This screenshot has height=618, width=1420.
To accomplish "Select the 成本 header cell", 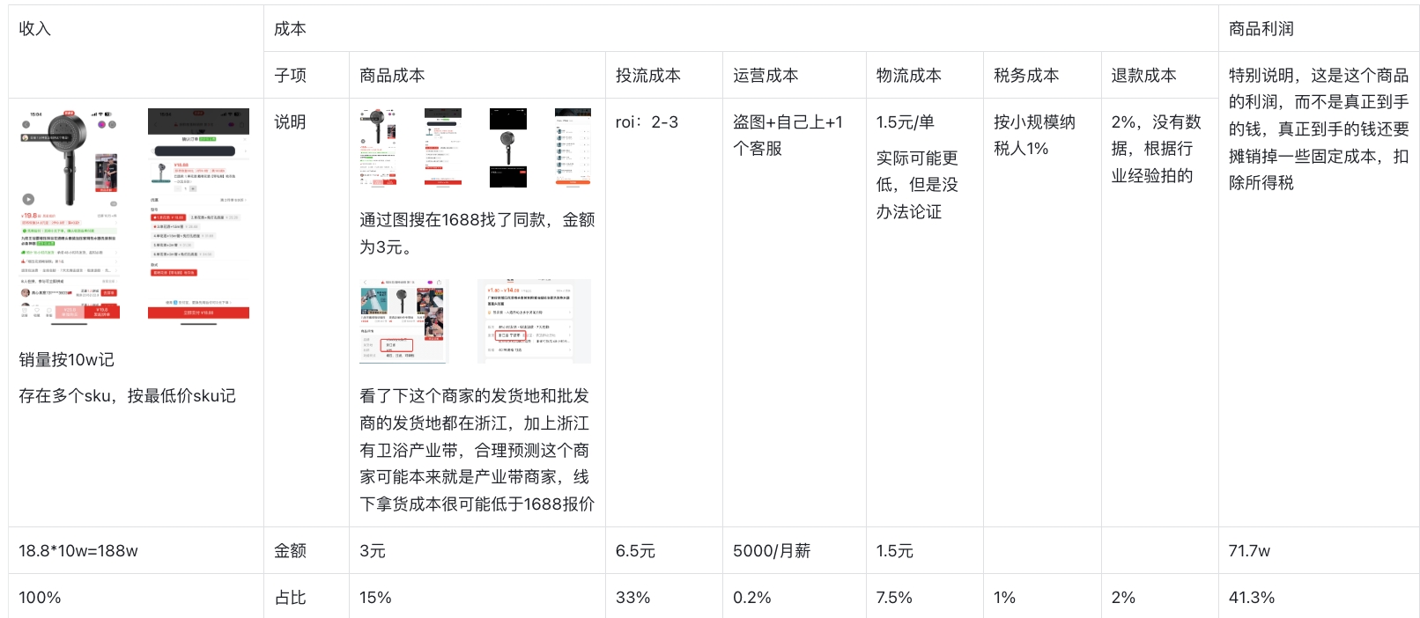I will click(x=290, y=28).
